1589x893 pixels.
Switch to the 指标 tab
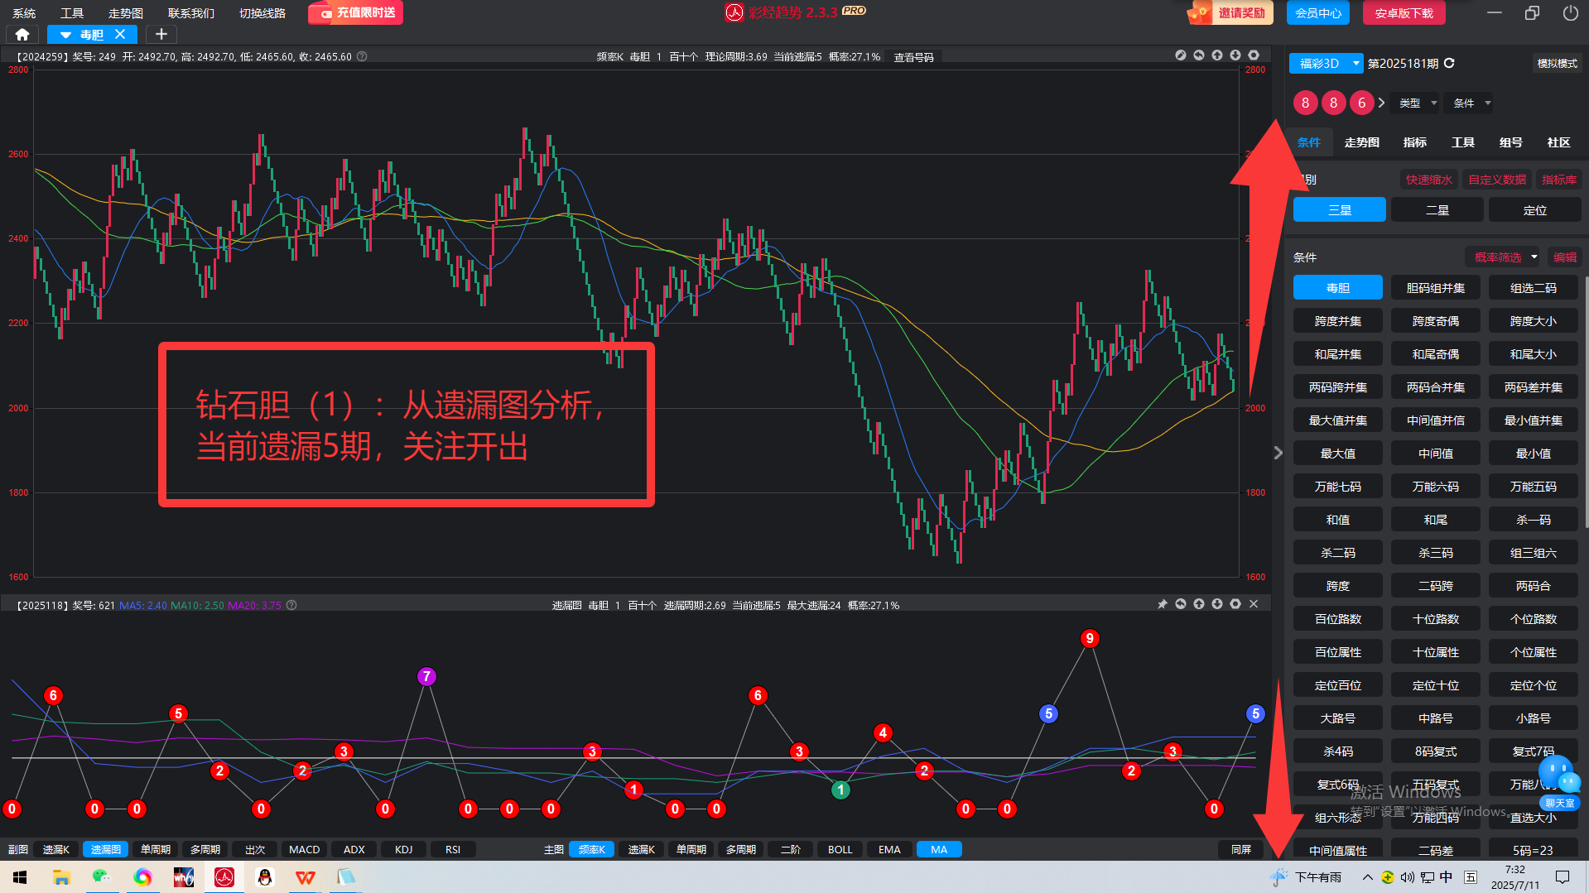[x=1415, y=142]
